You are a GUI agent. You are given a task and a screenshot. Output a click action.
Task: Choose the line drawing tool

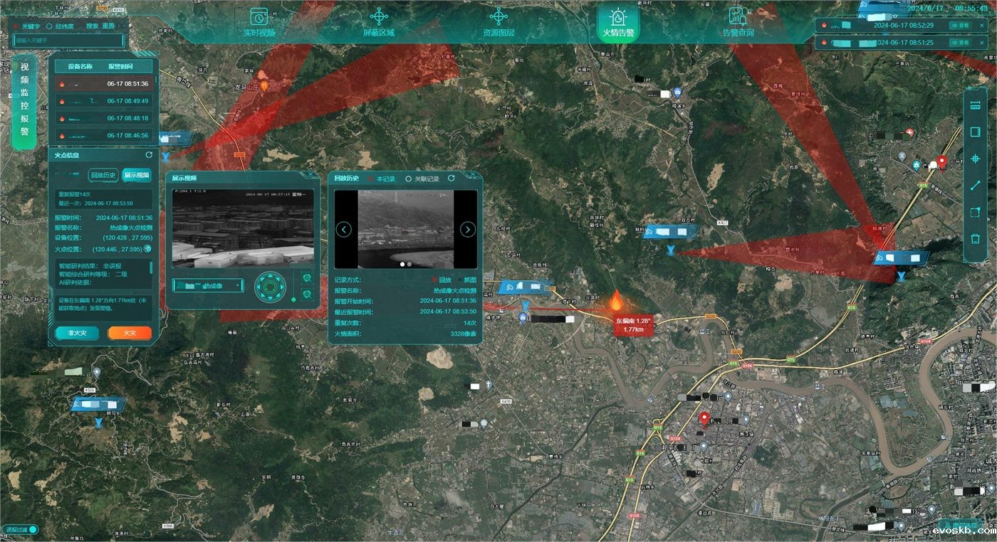(975, 186)
